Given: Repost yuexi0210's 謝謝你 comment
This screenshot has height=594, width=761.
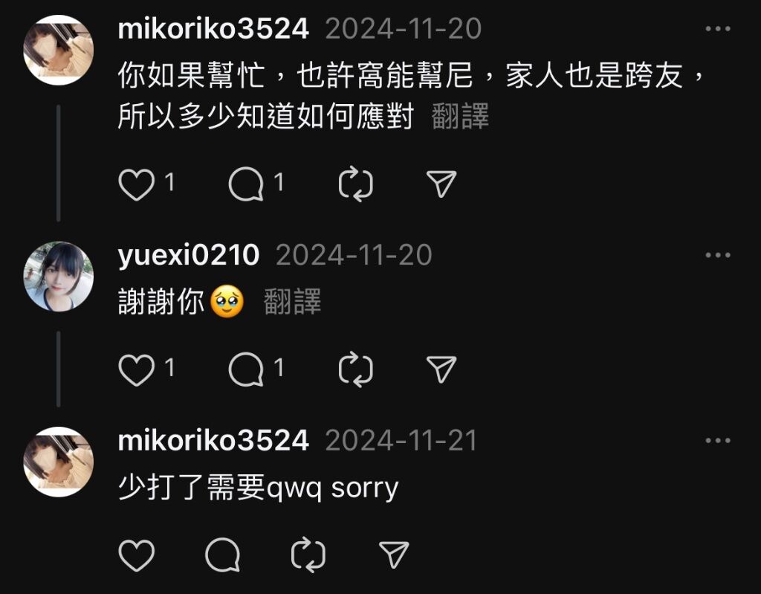Looking at the screenshot, I should [356, 369].
